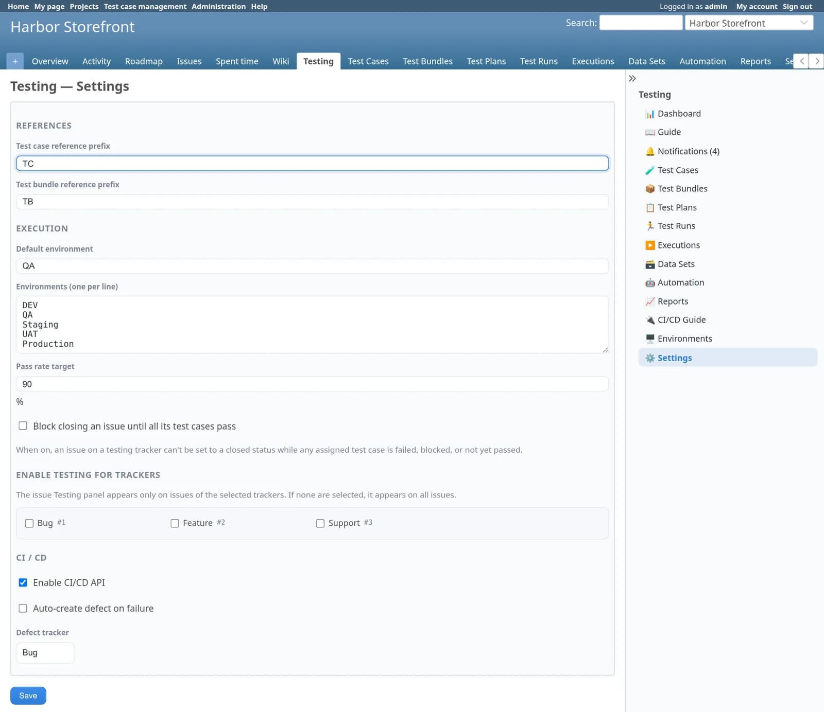Click the Environments list textarea
The height and width of the screenshot is (712, 824).
tap(312, 325)
